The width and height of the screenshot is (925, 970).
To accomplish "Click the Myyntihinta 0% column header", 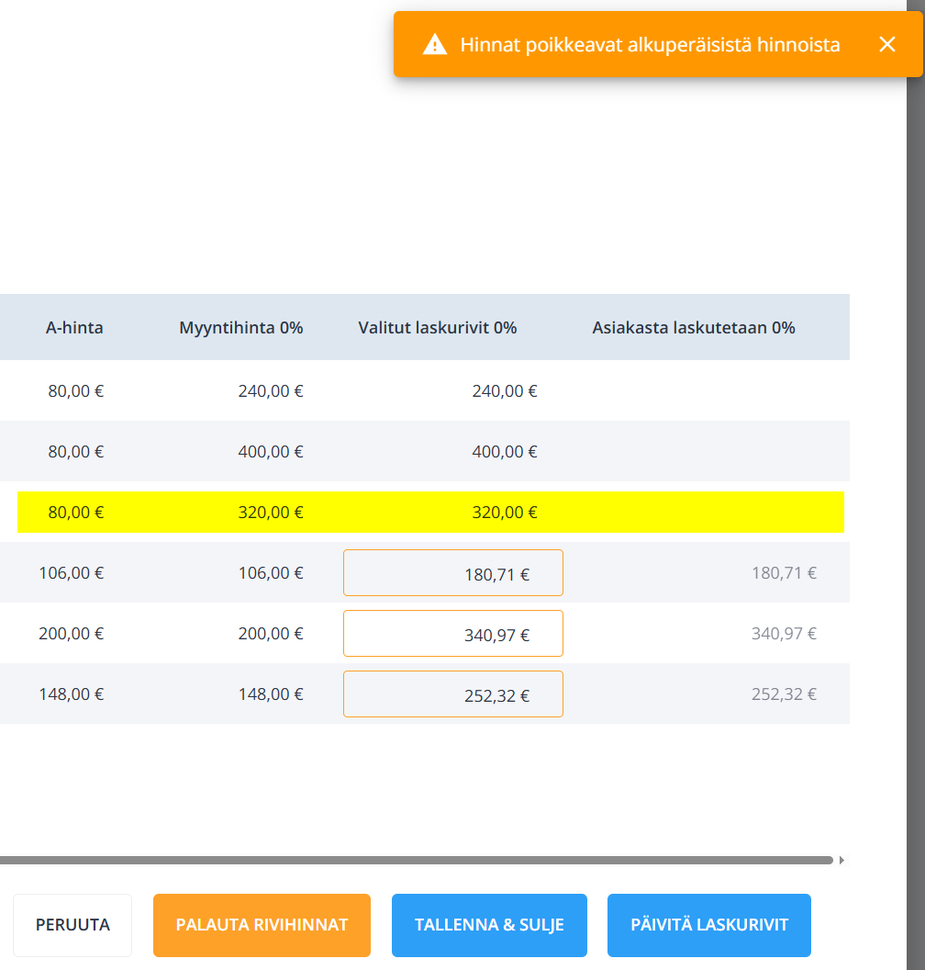I will (241, 327).
